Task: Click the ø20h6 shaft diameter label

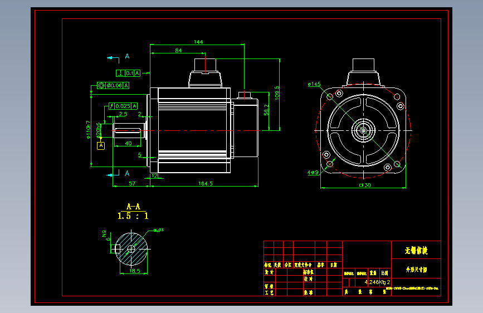Action: click(x=99, y=131)
